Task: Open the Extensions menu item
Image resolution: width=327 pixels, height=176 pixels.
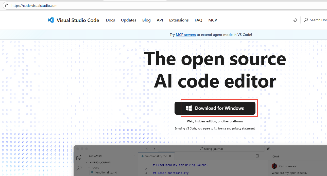Action: click(x=179, y=20)
